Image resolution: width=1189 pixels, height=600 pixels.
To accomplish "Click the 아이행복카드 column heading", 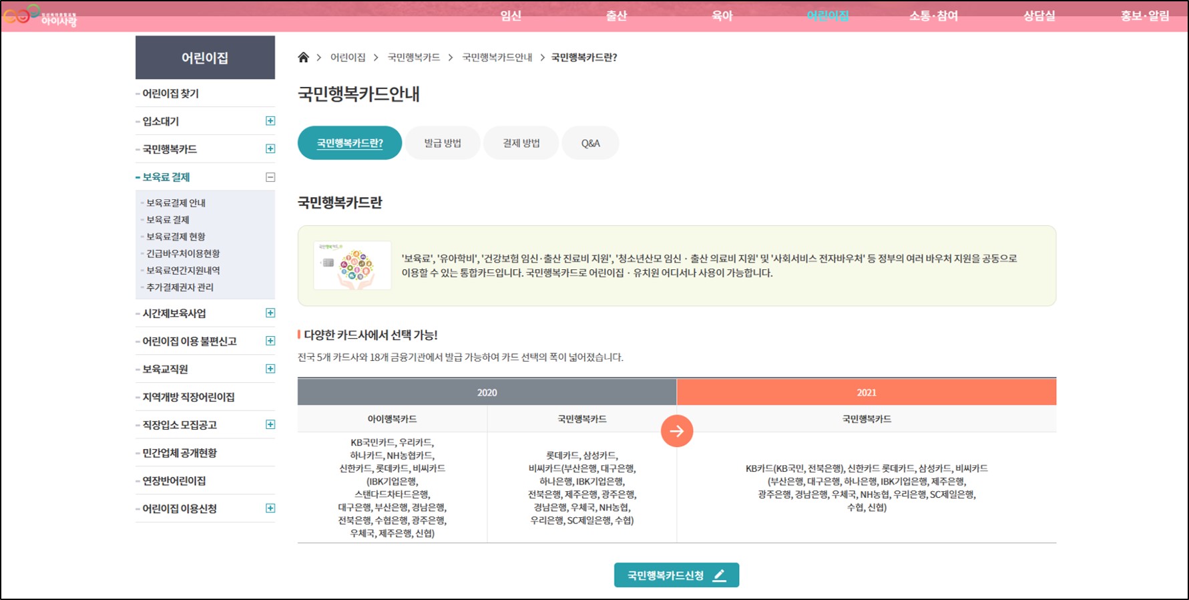I will tap(392, 419).
